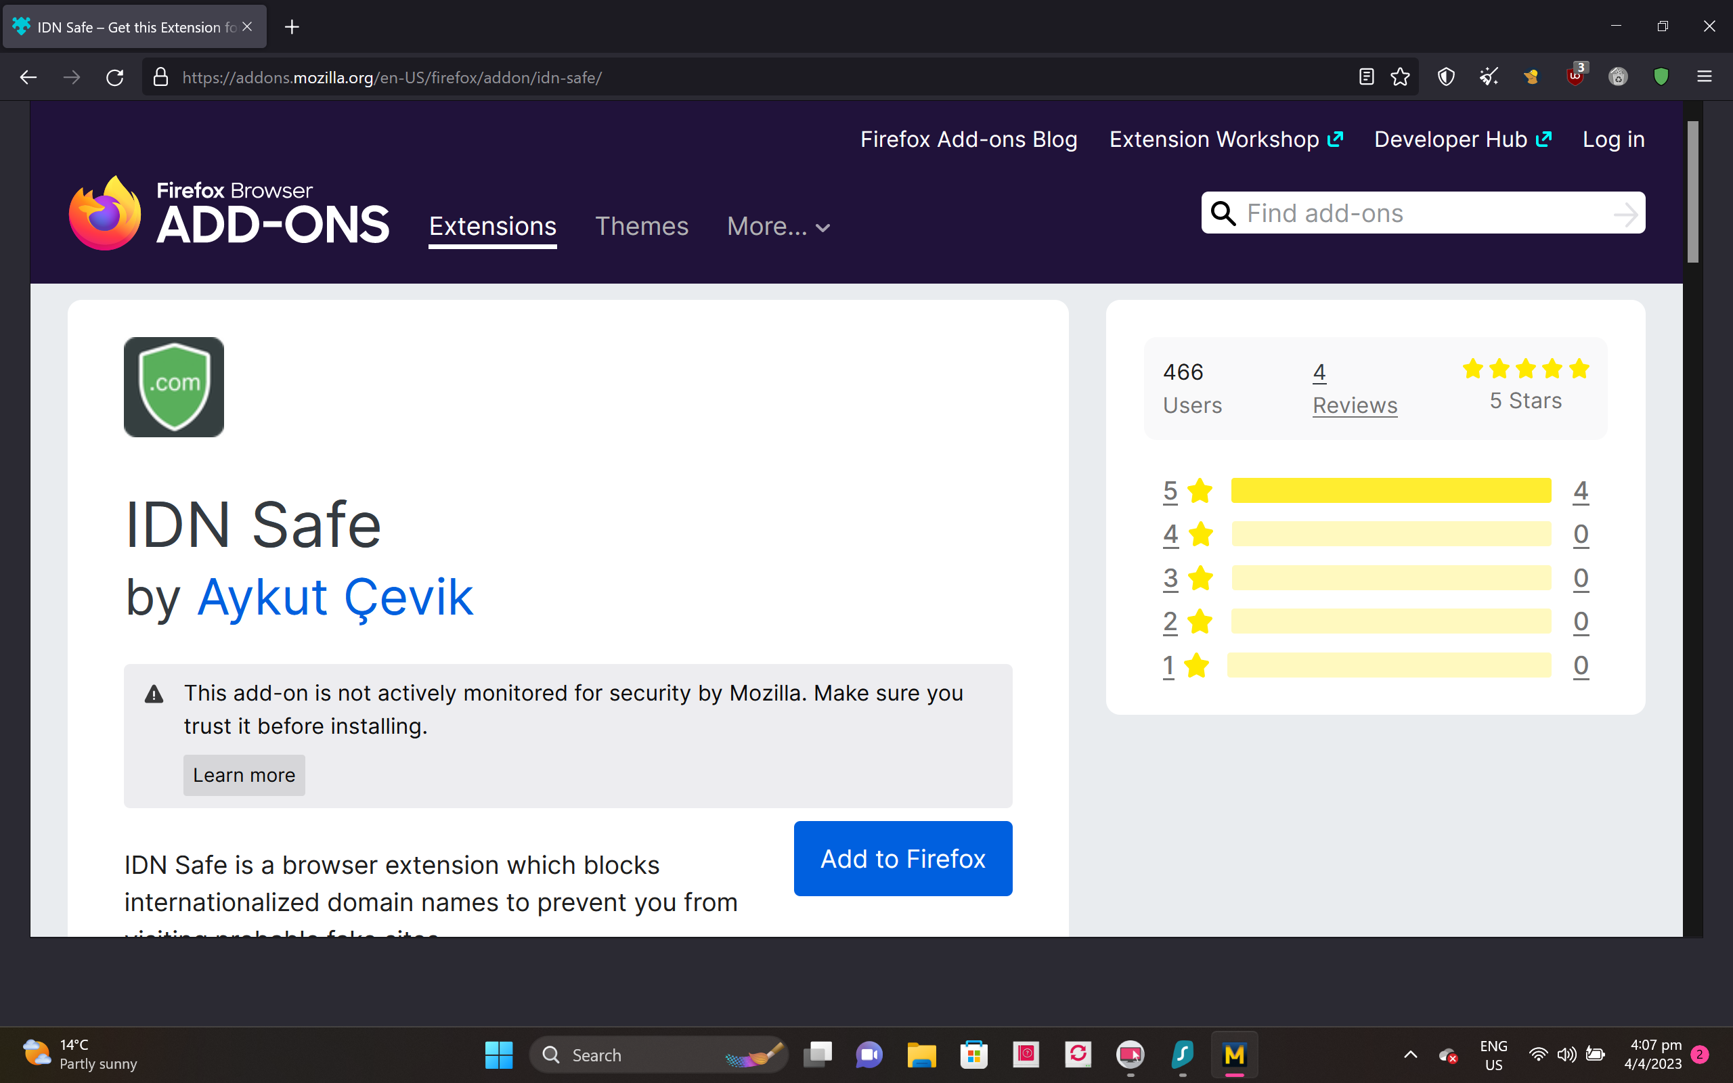1733x1083 pixels.
Task: Open the uBlock Origin extension icon
Action: [1575, 76]
